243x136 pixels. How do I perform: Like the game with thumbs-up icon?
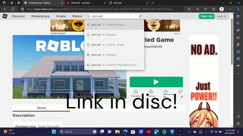tap(166, 91)
